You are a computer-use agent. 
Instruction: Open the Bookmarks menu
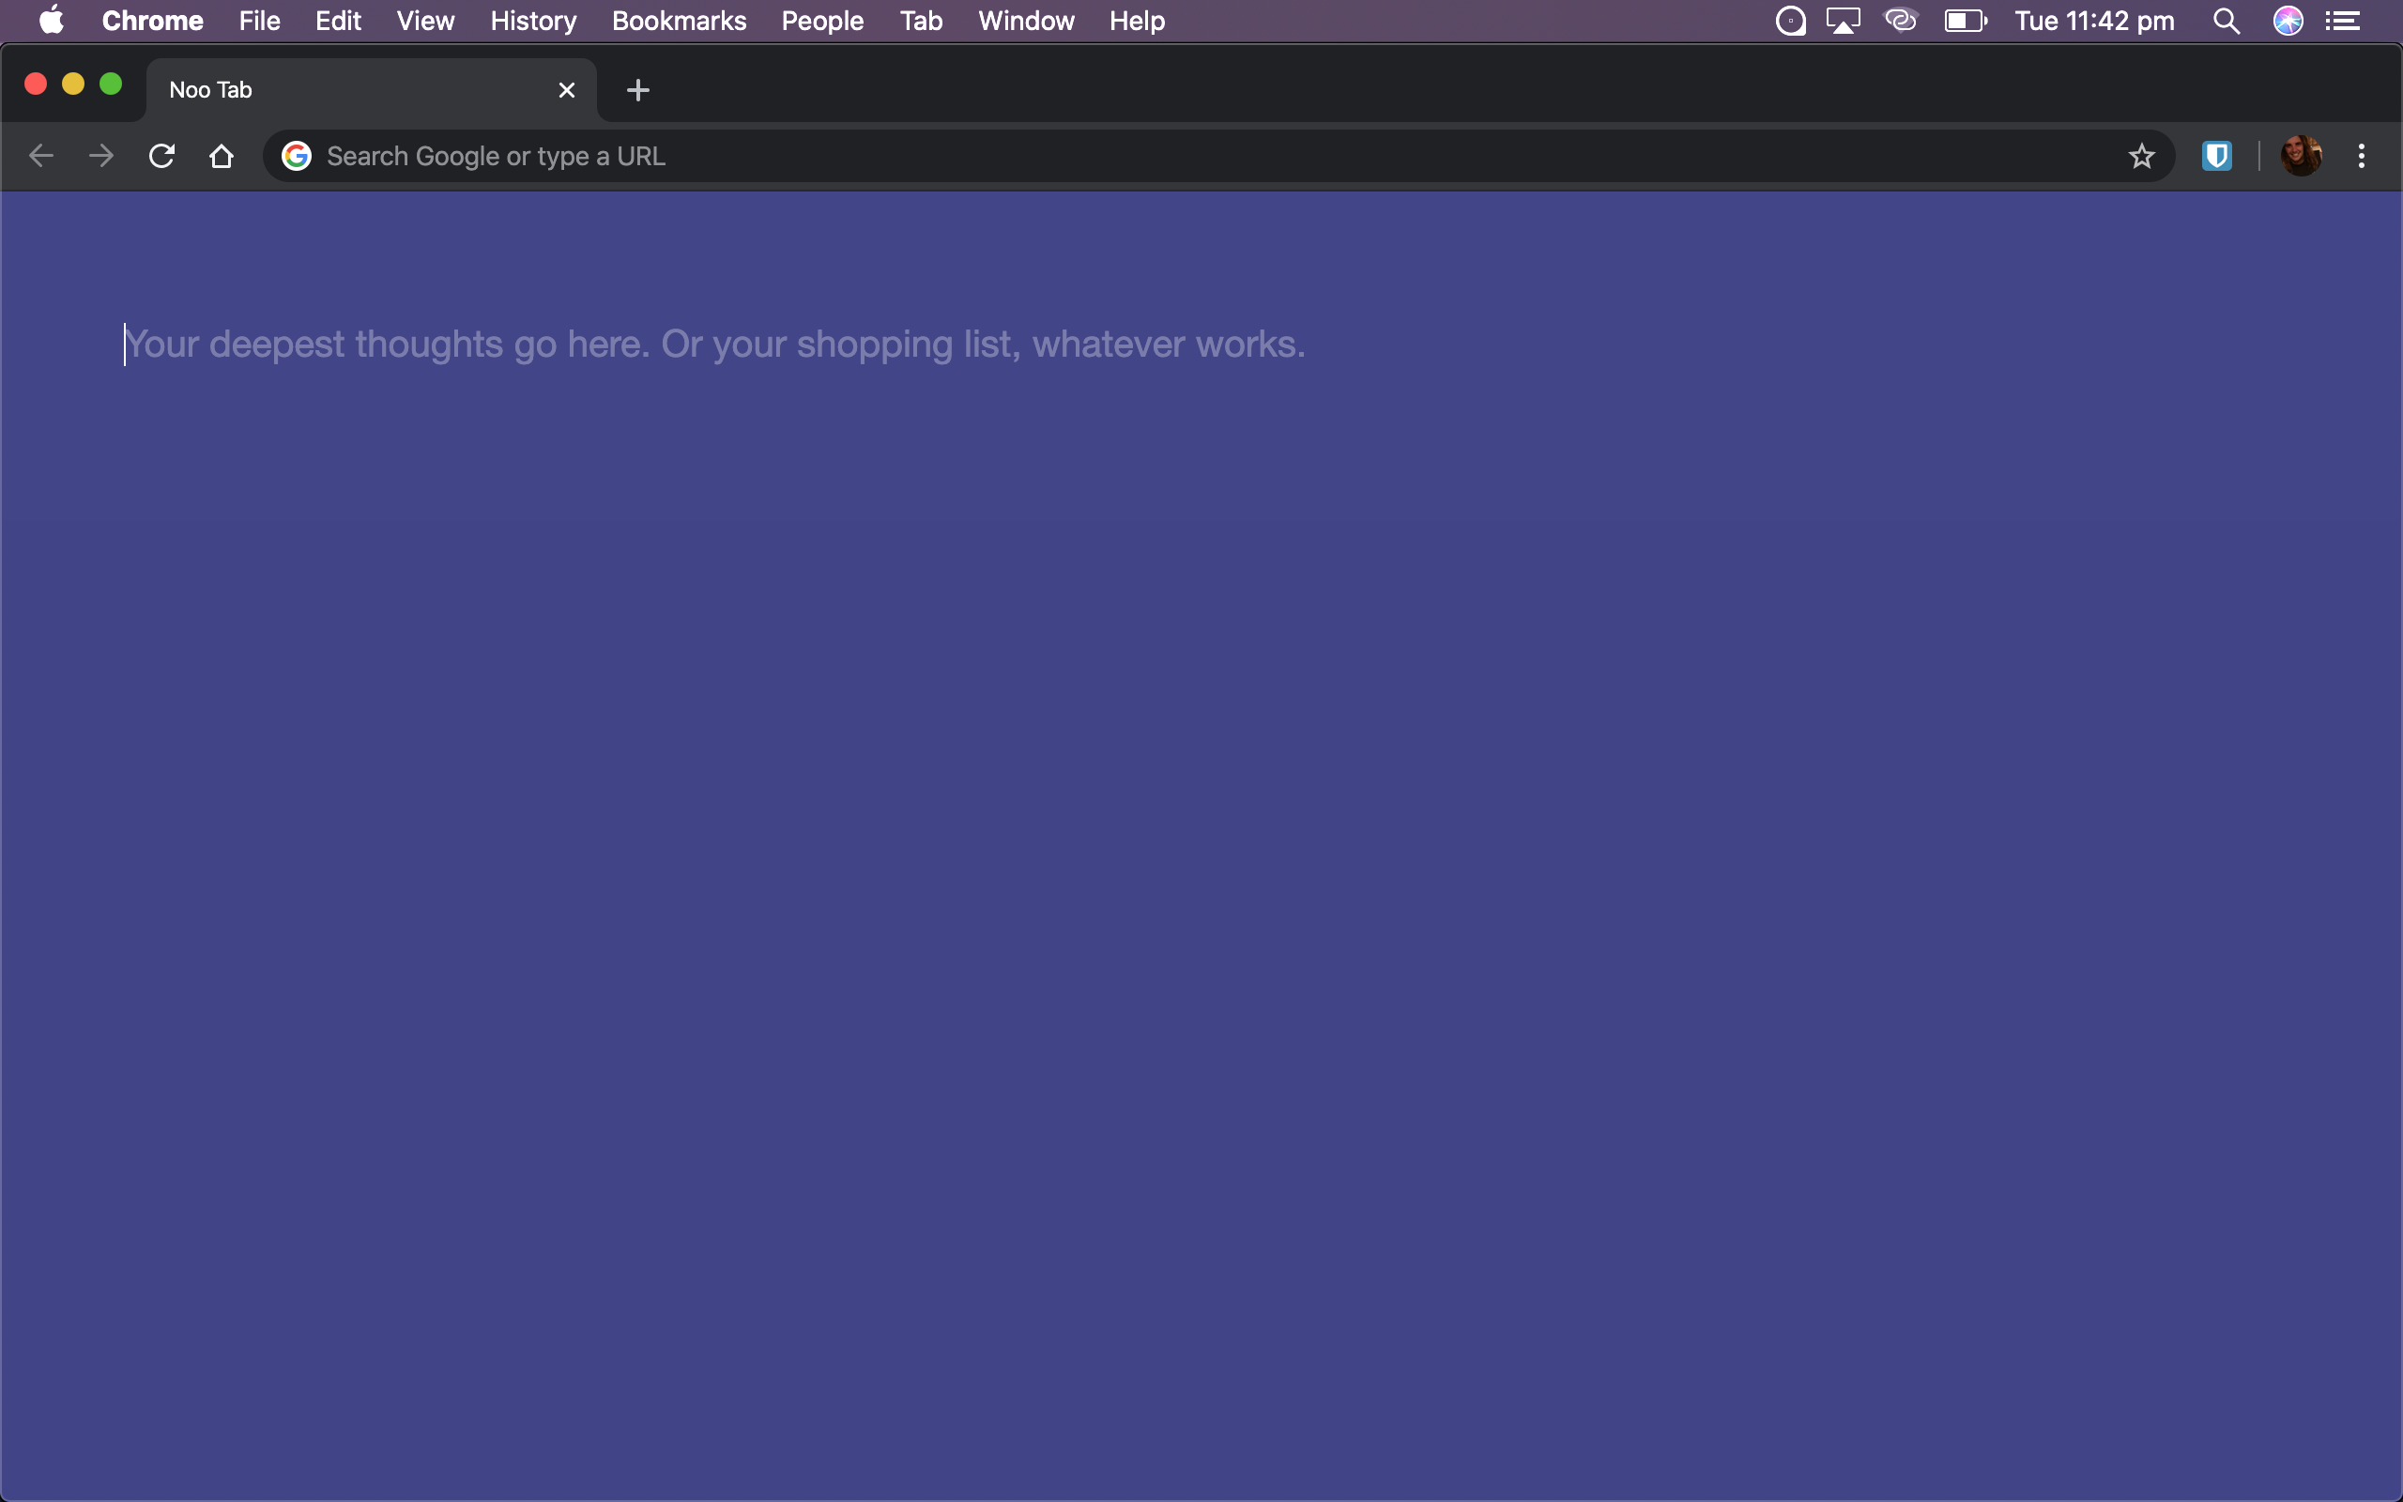[679, 21]
